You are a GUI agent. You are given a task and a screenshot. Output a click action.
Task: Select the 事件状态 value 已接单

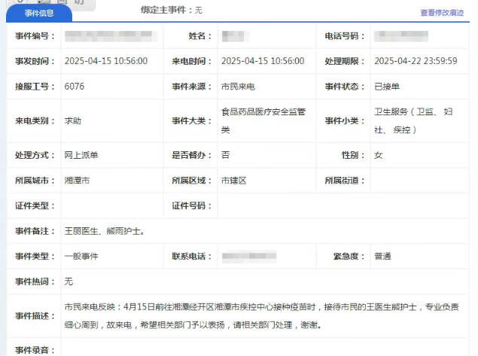[387, 87]
